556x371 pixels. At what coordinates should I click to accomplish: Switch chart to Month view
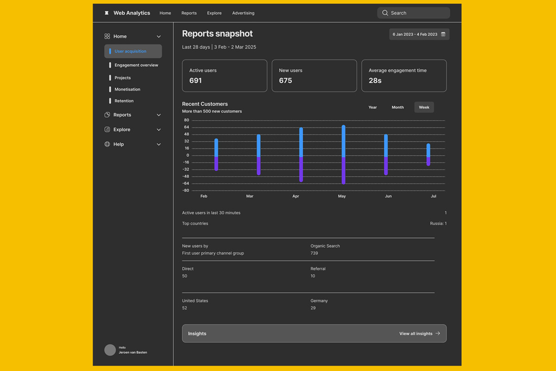point(398,107)
